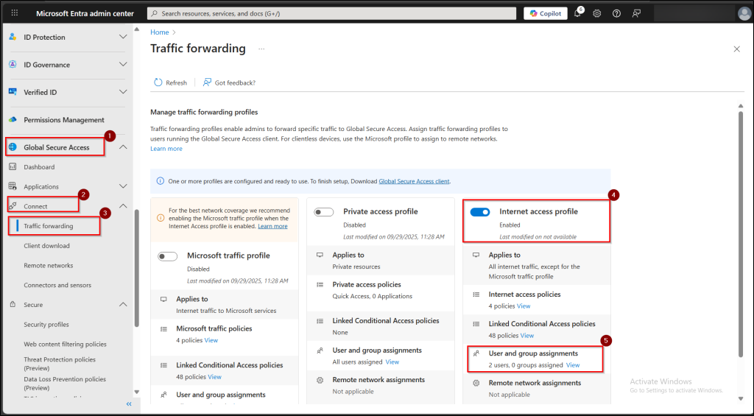Open Remote networks menu item
This screenshot has width=754, height=416.
(49, 265)
